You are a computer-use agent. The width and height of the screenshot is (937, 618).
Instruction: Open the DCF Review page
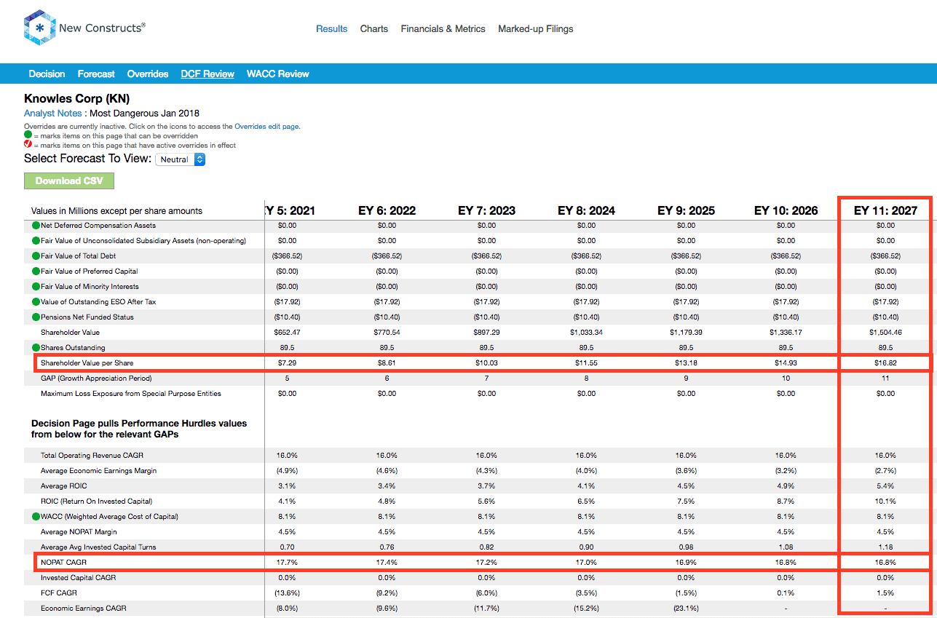[x=207, y=74]
